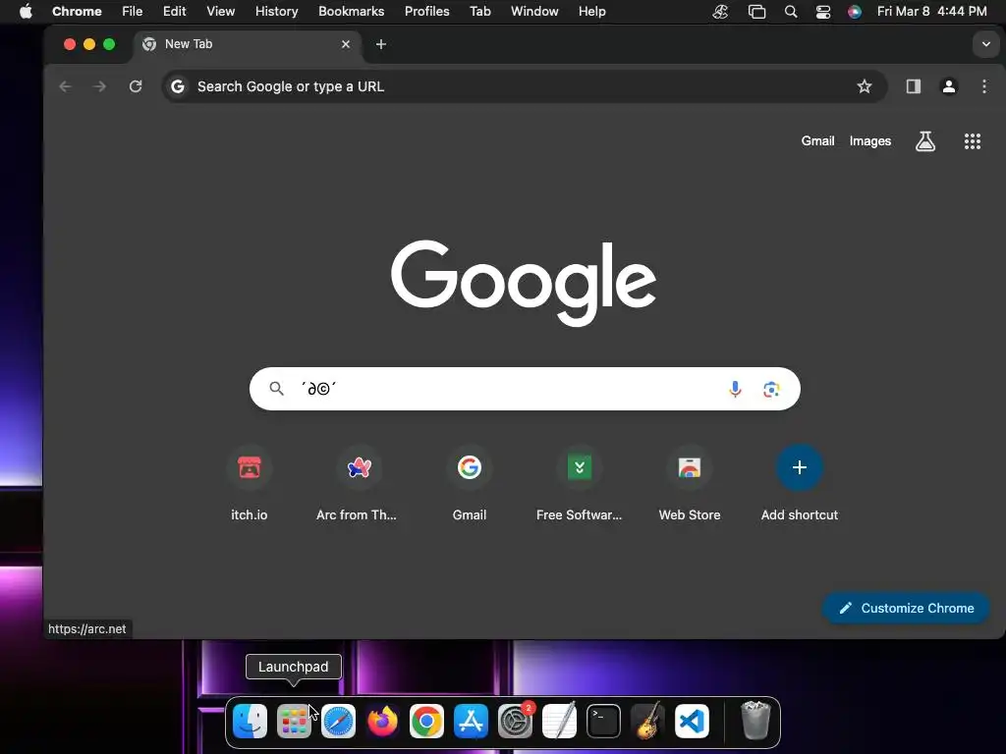Viewport: 1006px width, 754px height.
Task: Click the magnifier icon in Google search box
Action: click(x=276, y=389)
